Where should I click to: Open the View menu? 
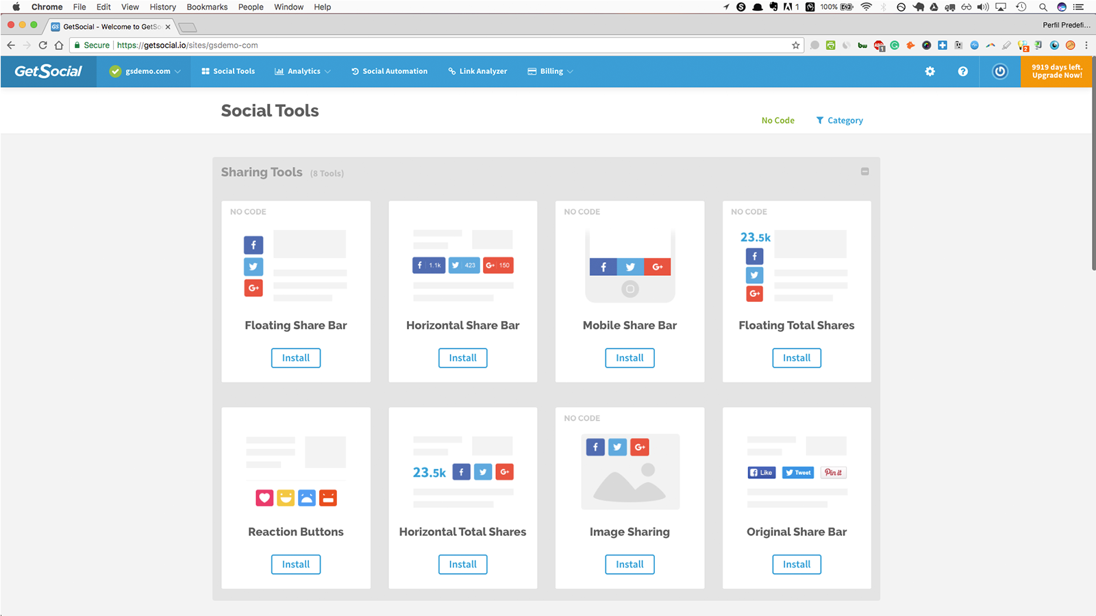[x=130, y=7]
